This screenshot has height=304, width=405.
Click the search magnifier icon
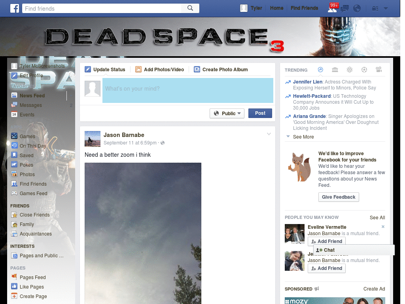pyautogui.click(x=190, y=8)
